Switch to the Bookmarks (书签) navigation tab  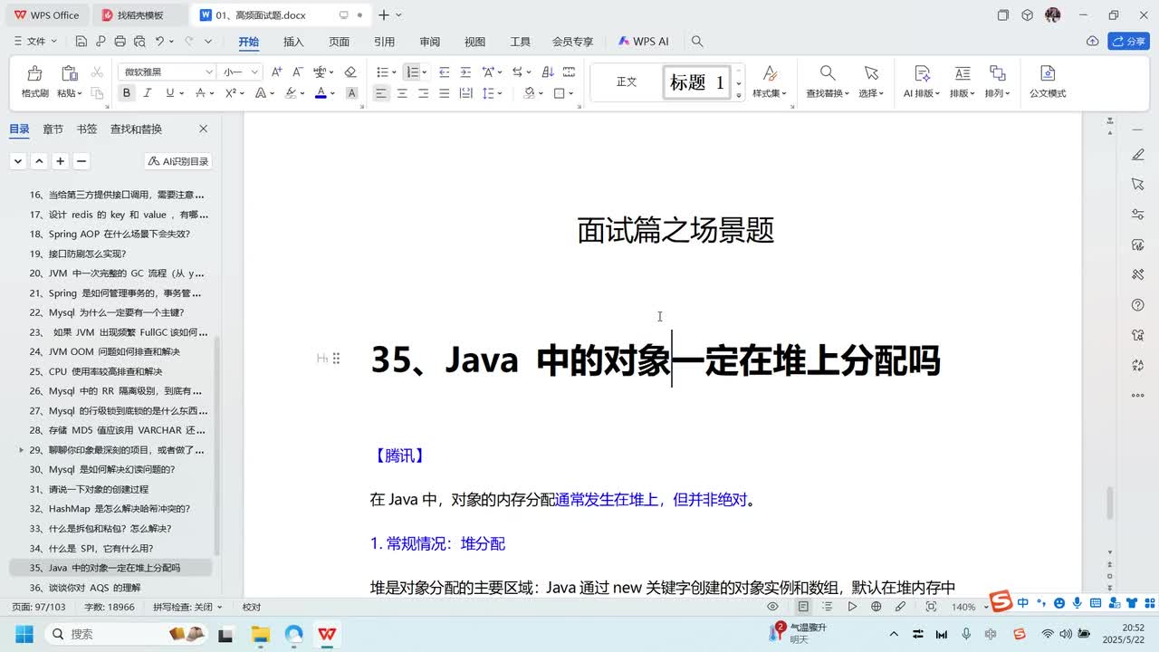click(x=87, y=129)
